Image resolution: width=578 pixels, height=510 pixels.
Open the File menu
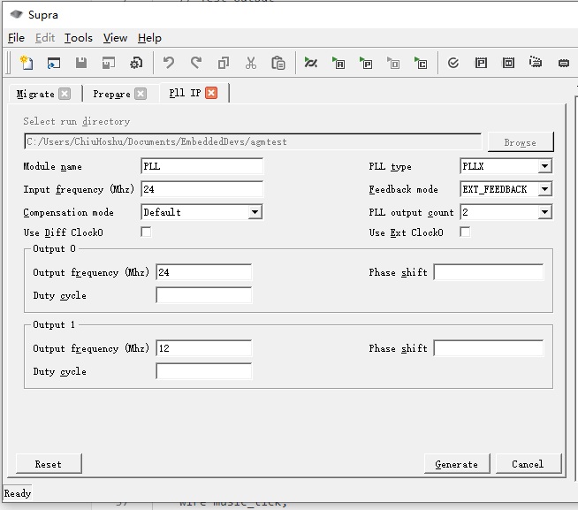coord(16,38)
